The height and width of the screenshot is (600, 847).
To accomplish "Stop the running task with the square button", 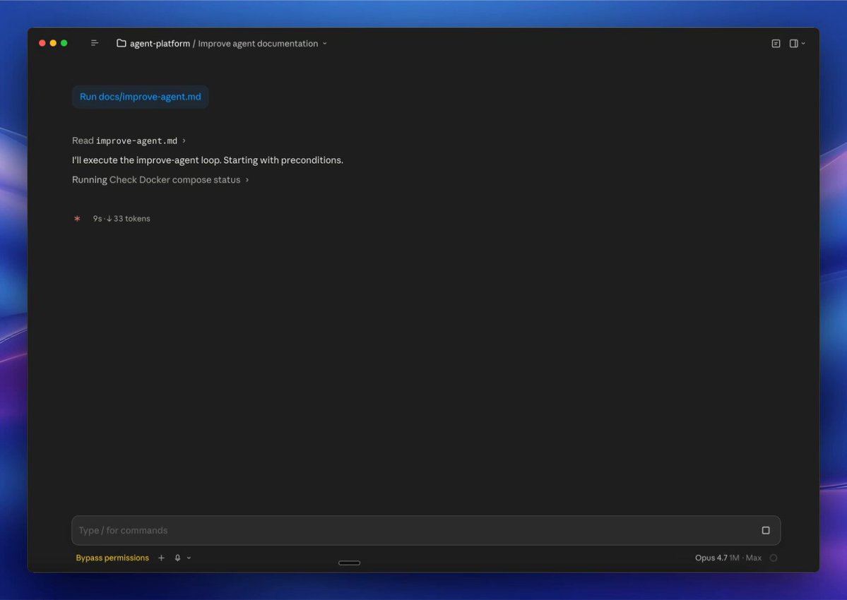I will coord(766,530).
